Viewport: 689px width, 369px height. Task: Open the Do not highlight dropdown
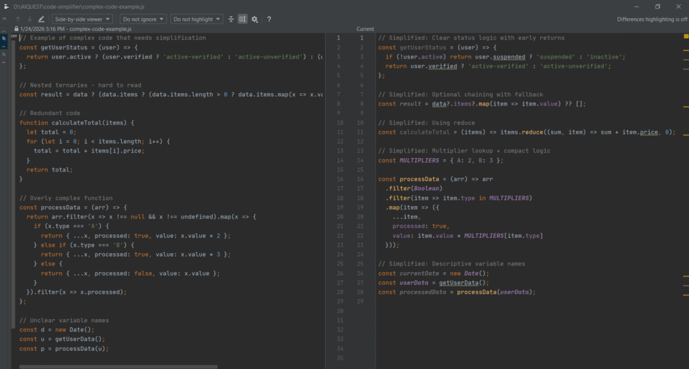pos(196,19)
